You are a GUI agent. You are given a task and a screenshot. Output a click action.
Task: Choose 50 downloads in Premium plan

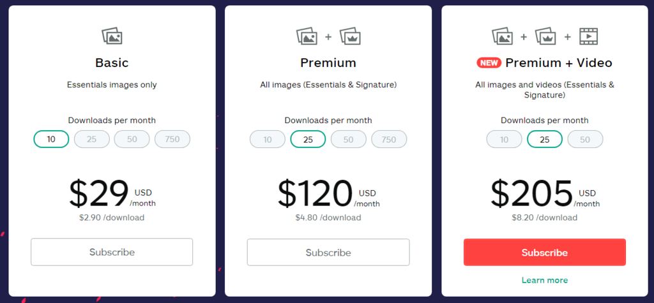(348, 140)
